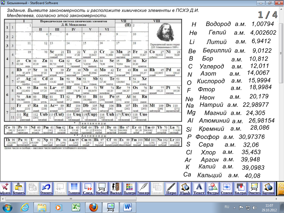Select the element name "Магний"
The image size is (284, 213).
coord(215,113)
